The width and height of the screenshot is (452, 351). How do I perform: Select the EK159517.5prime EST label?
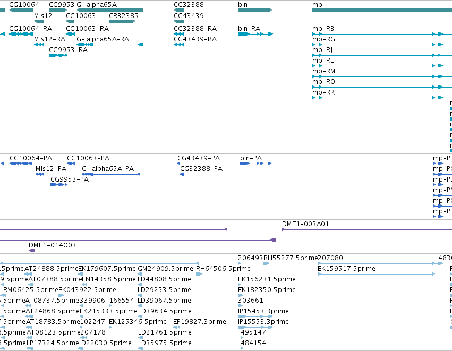click(x=346, y=269)
